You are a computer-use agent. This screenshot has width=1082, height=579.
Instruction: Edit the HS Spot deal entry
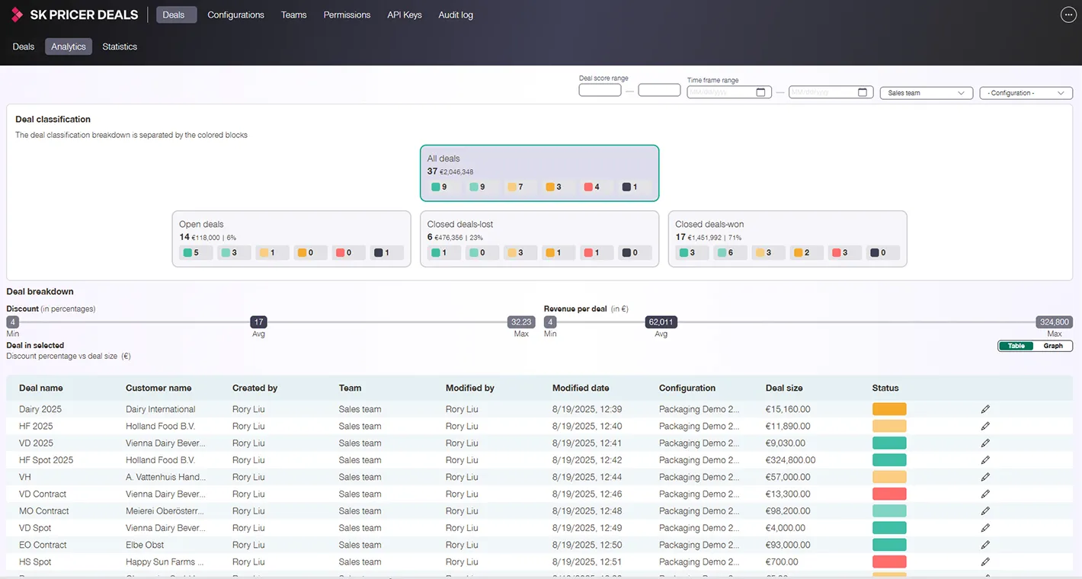[x=985, y=562]
